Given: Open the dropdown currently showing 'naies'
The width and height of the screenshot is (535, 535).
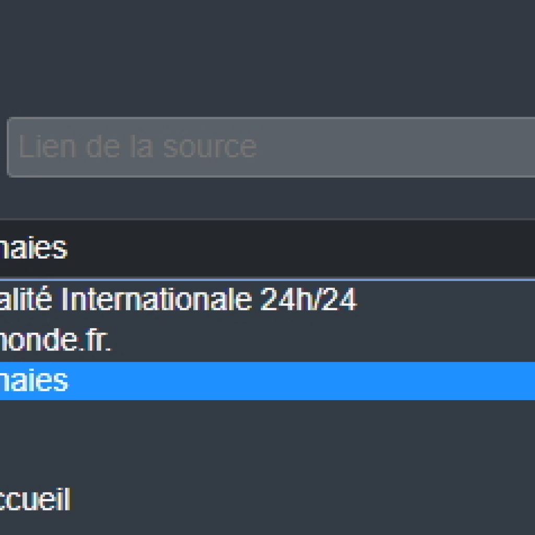Looking at the screenshot, I should click(x=267, y=248).
